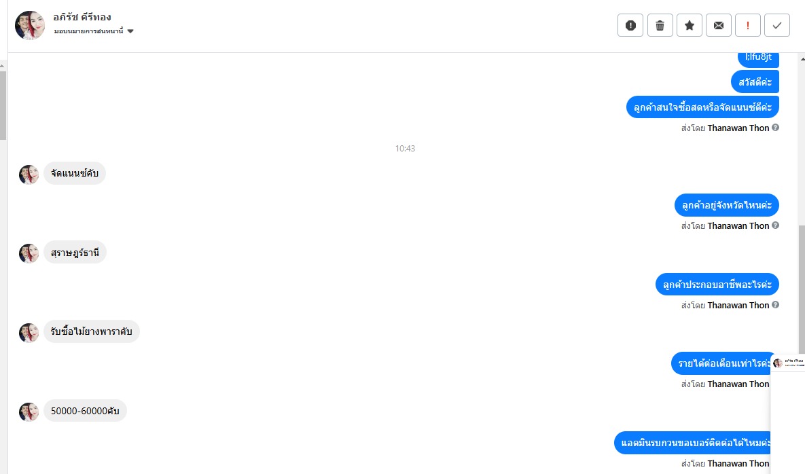Star this conversation as follow-up
This screenshot has height=474, width=805.
click(x=690, y=25)
